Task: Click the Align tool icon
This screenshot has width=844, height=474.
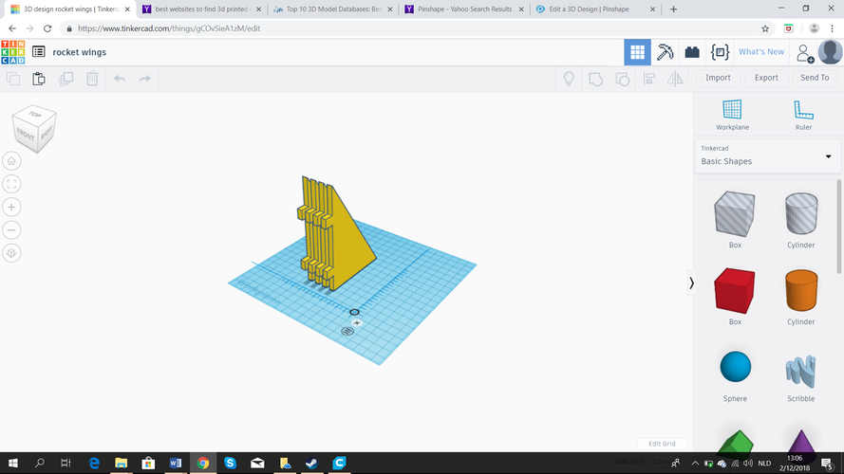Action: tap(649, 79)
